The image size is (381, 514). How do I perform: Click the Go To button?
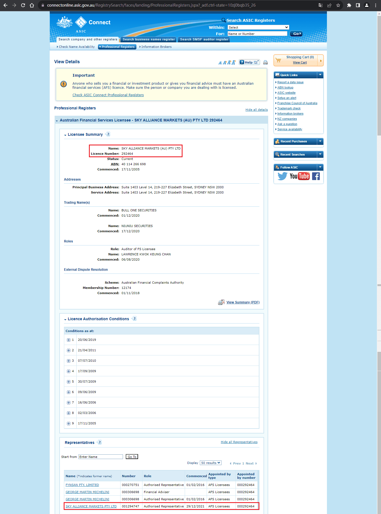[x=132, y=457]
